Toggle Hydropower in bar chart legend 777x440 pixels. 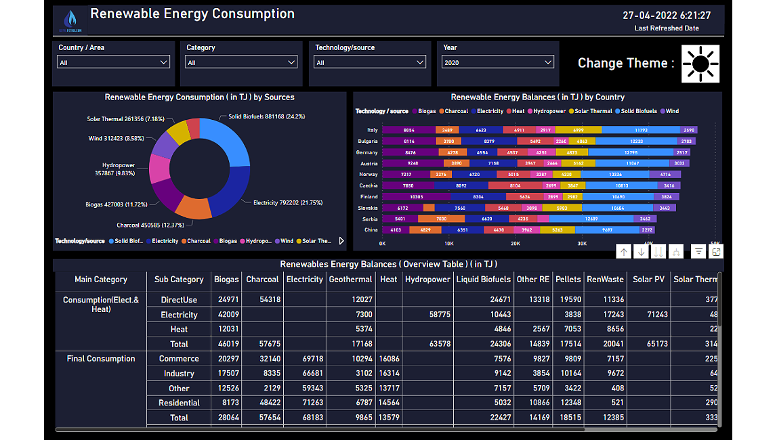(x=549, y=111)
